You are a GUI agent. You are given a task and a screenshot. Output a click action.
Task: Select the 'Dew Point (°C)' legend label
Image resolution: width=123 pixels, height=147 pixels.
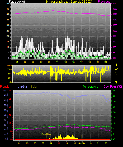(x=113, y=87)
